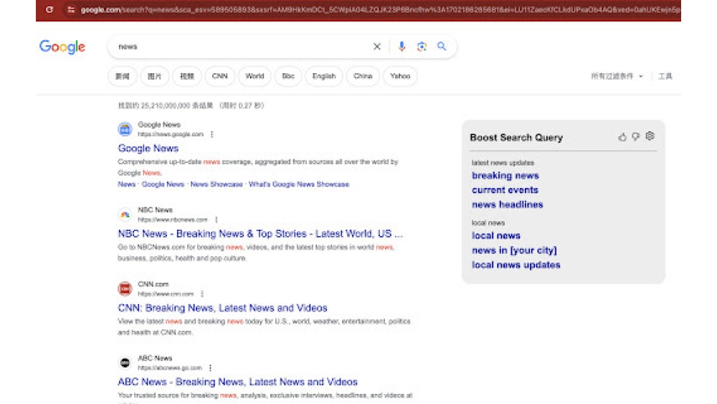
Task: Reload the page with the browser refresh icon
Action: click(x=49, y=9)
